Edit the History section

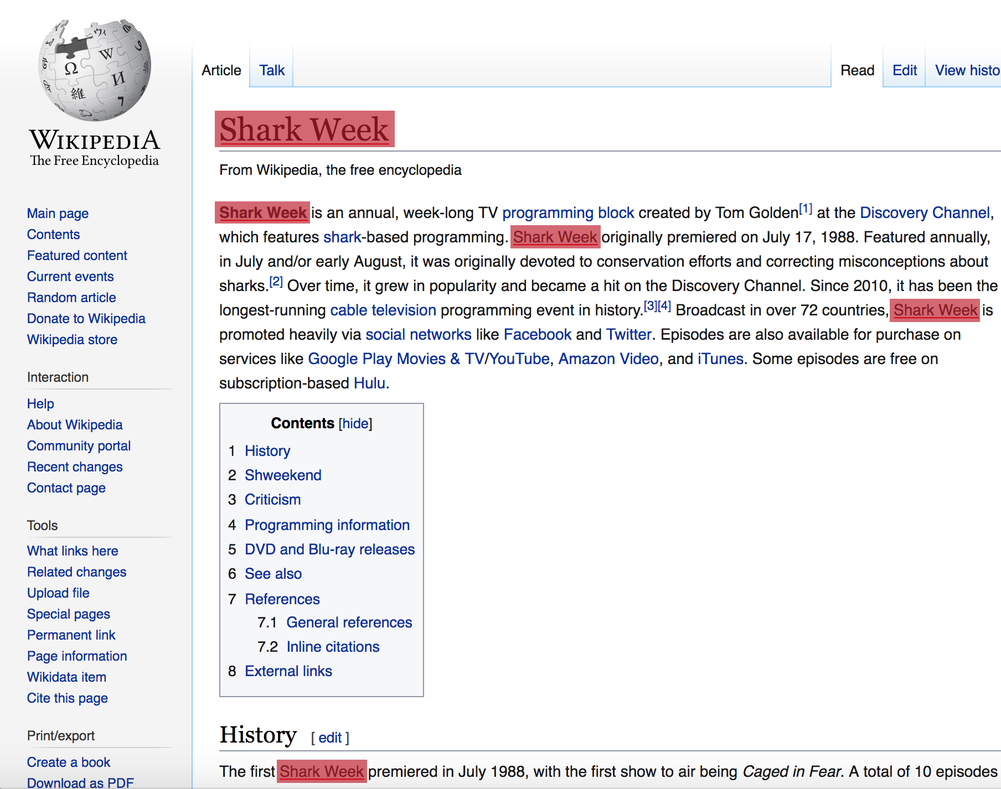330,738
